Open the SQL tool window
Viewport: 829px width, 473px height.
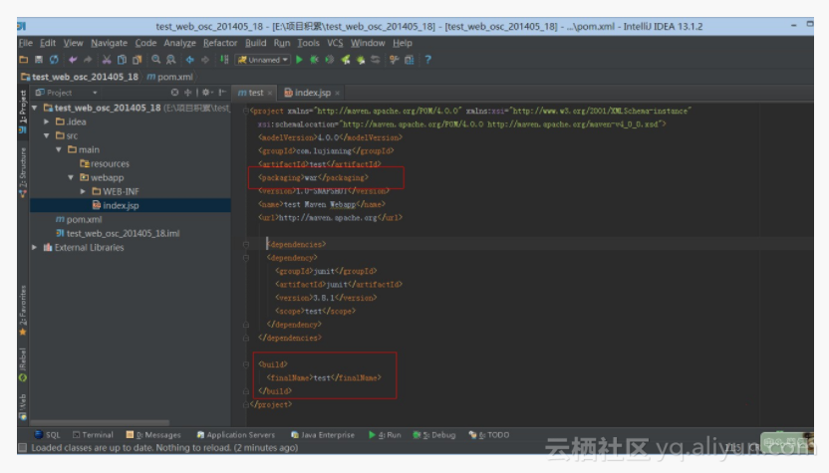point(47,435)
